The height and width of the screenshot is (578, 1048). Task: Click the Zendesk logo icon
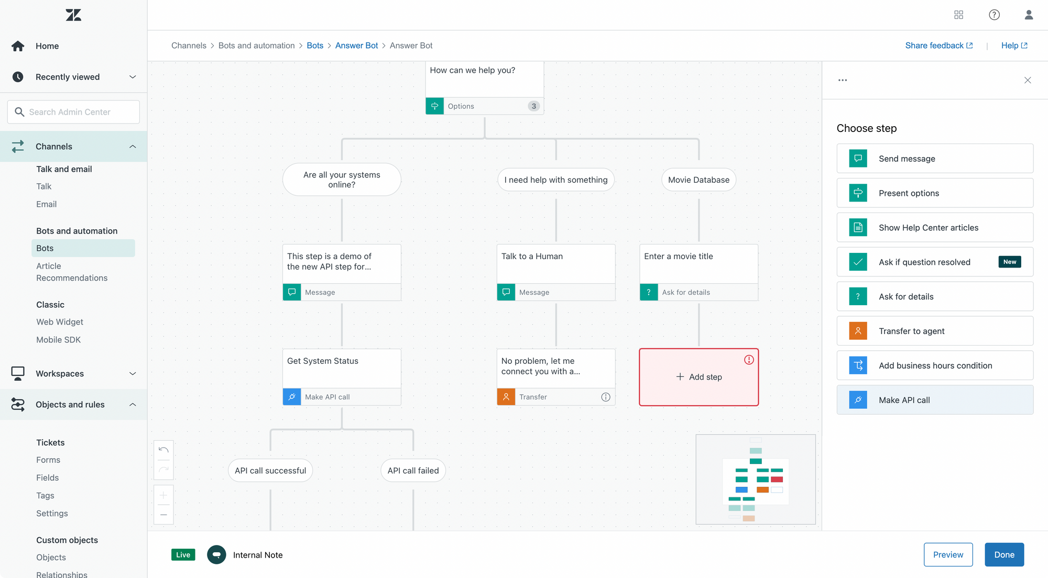click(73, 15)
